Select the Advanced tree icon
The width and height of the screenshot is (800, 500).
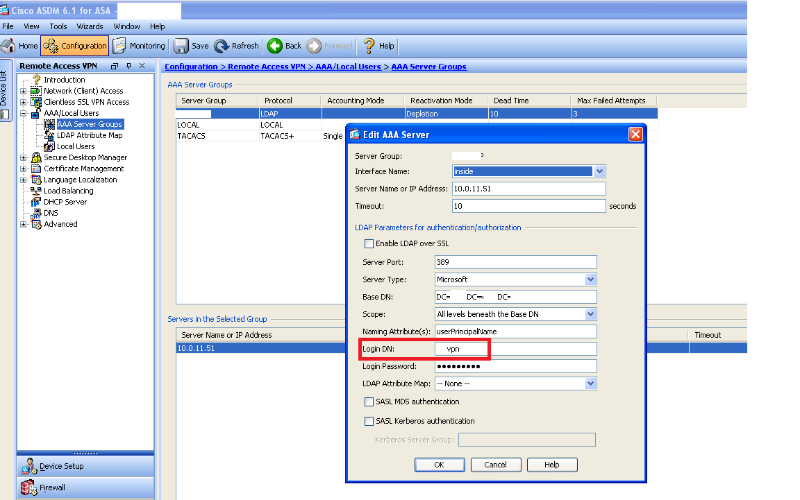35,224
